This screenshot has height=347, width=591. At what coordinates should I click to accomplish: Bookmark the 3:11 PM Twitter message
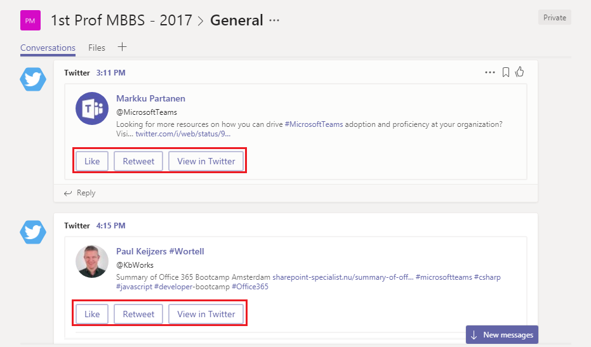pos(506,72)
